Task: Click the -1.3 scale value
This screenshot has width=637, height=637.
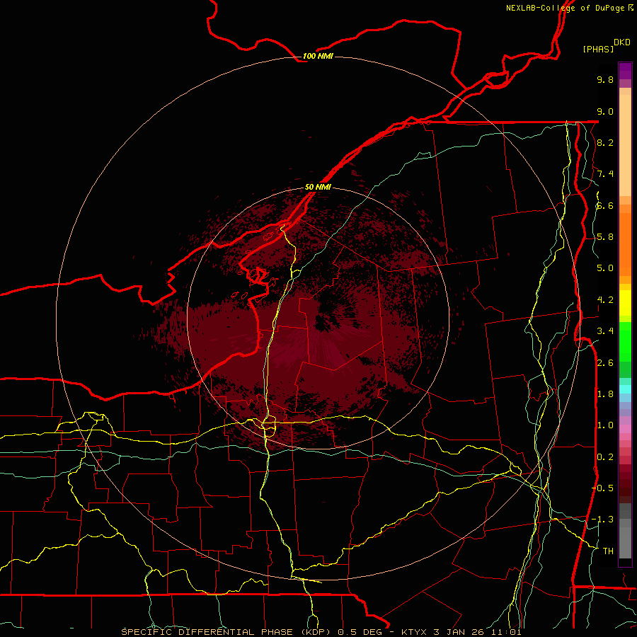Action: pos(602,520)
